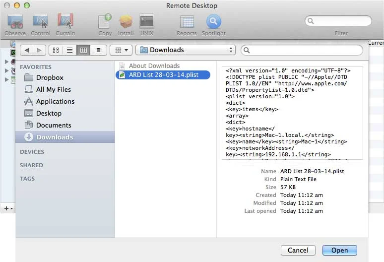Switch to Cover Flow view
Image resolution: width=384 pixels, height=262 pixels.
pos(98,50)
